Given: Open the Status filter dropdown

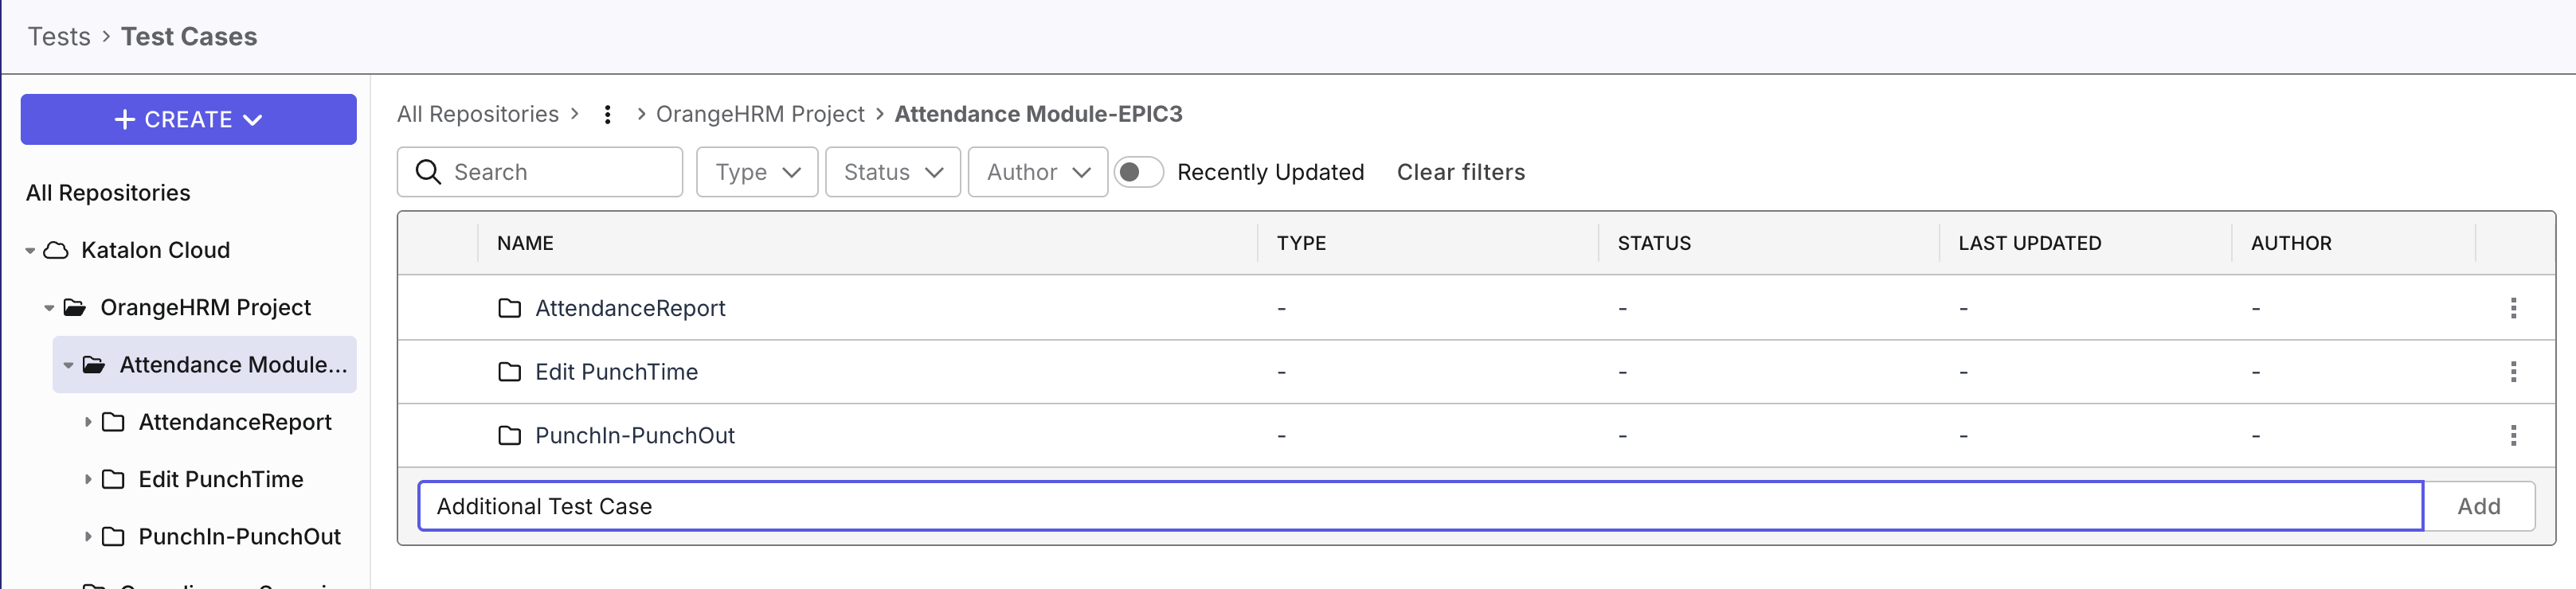Looking at the screenshot, I should (891, 172).
